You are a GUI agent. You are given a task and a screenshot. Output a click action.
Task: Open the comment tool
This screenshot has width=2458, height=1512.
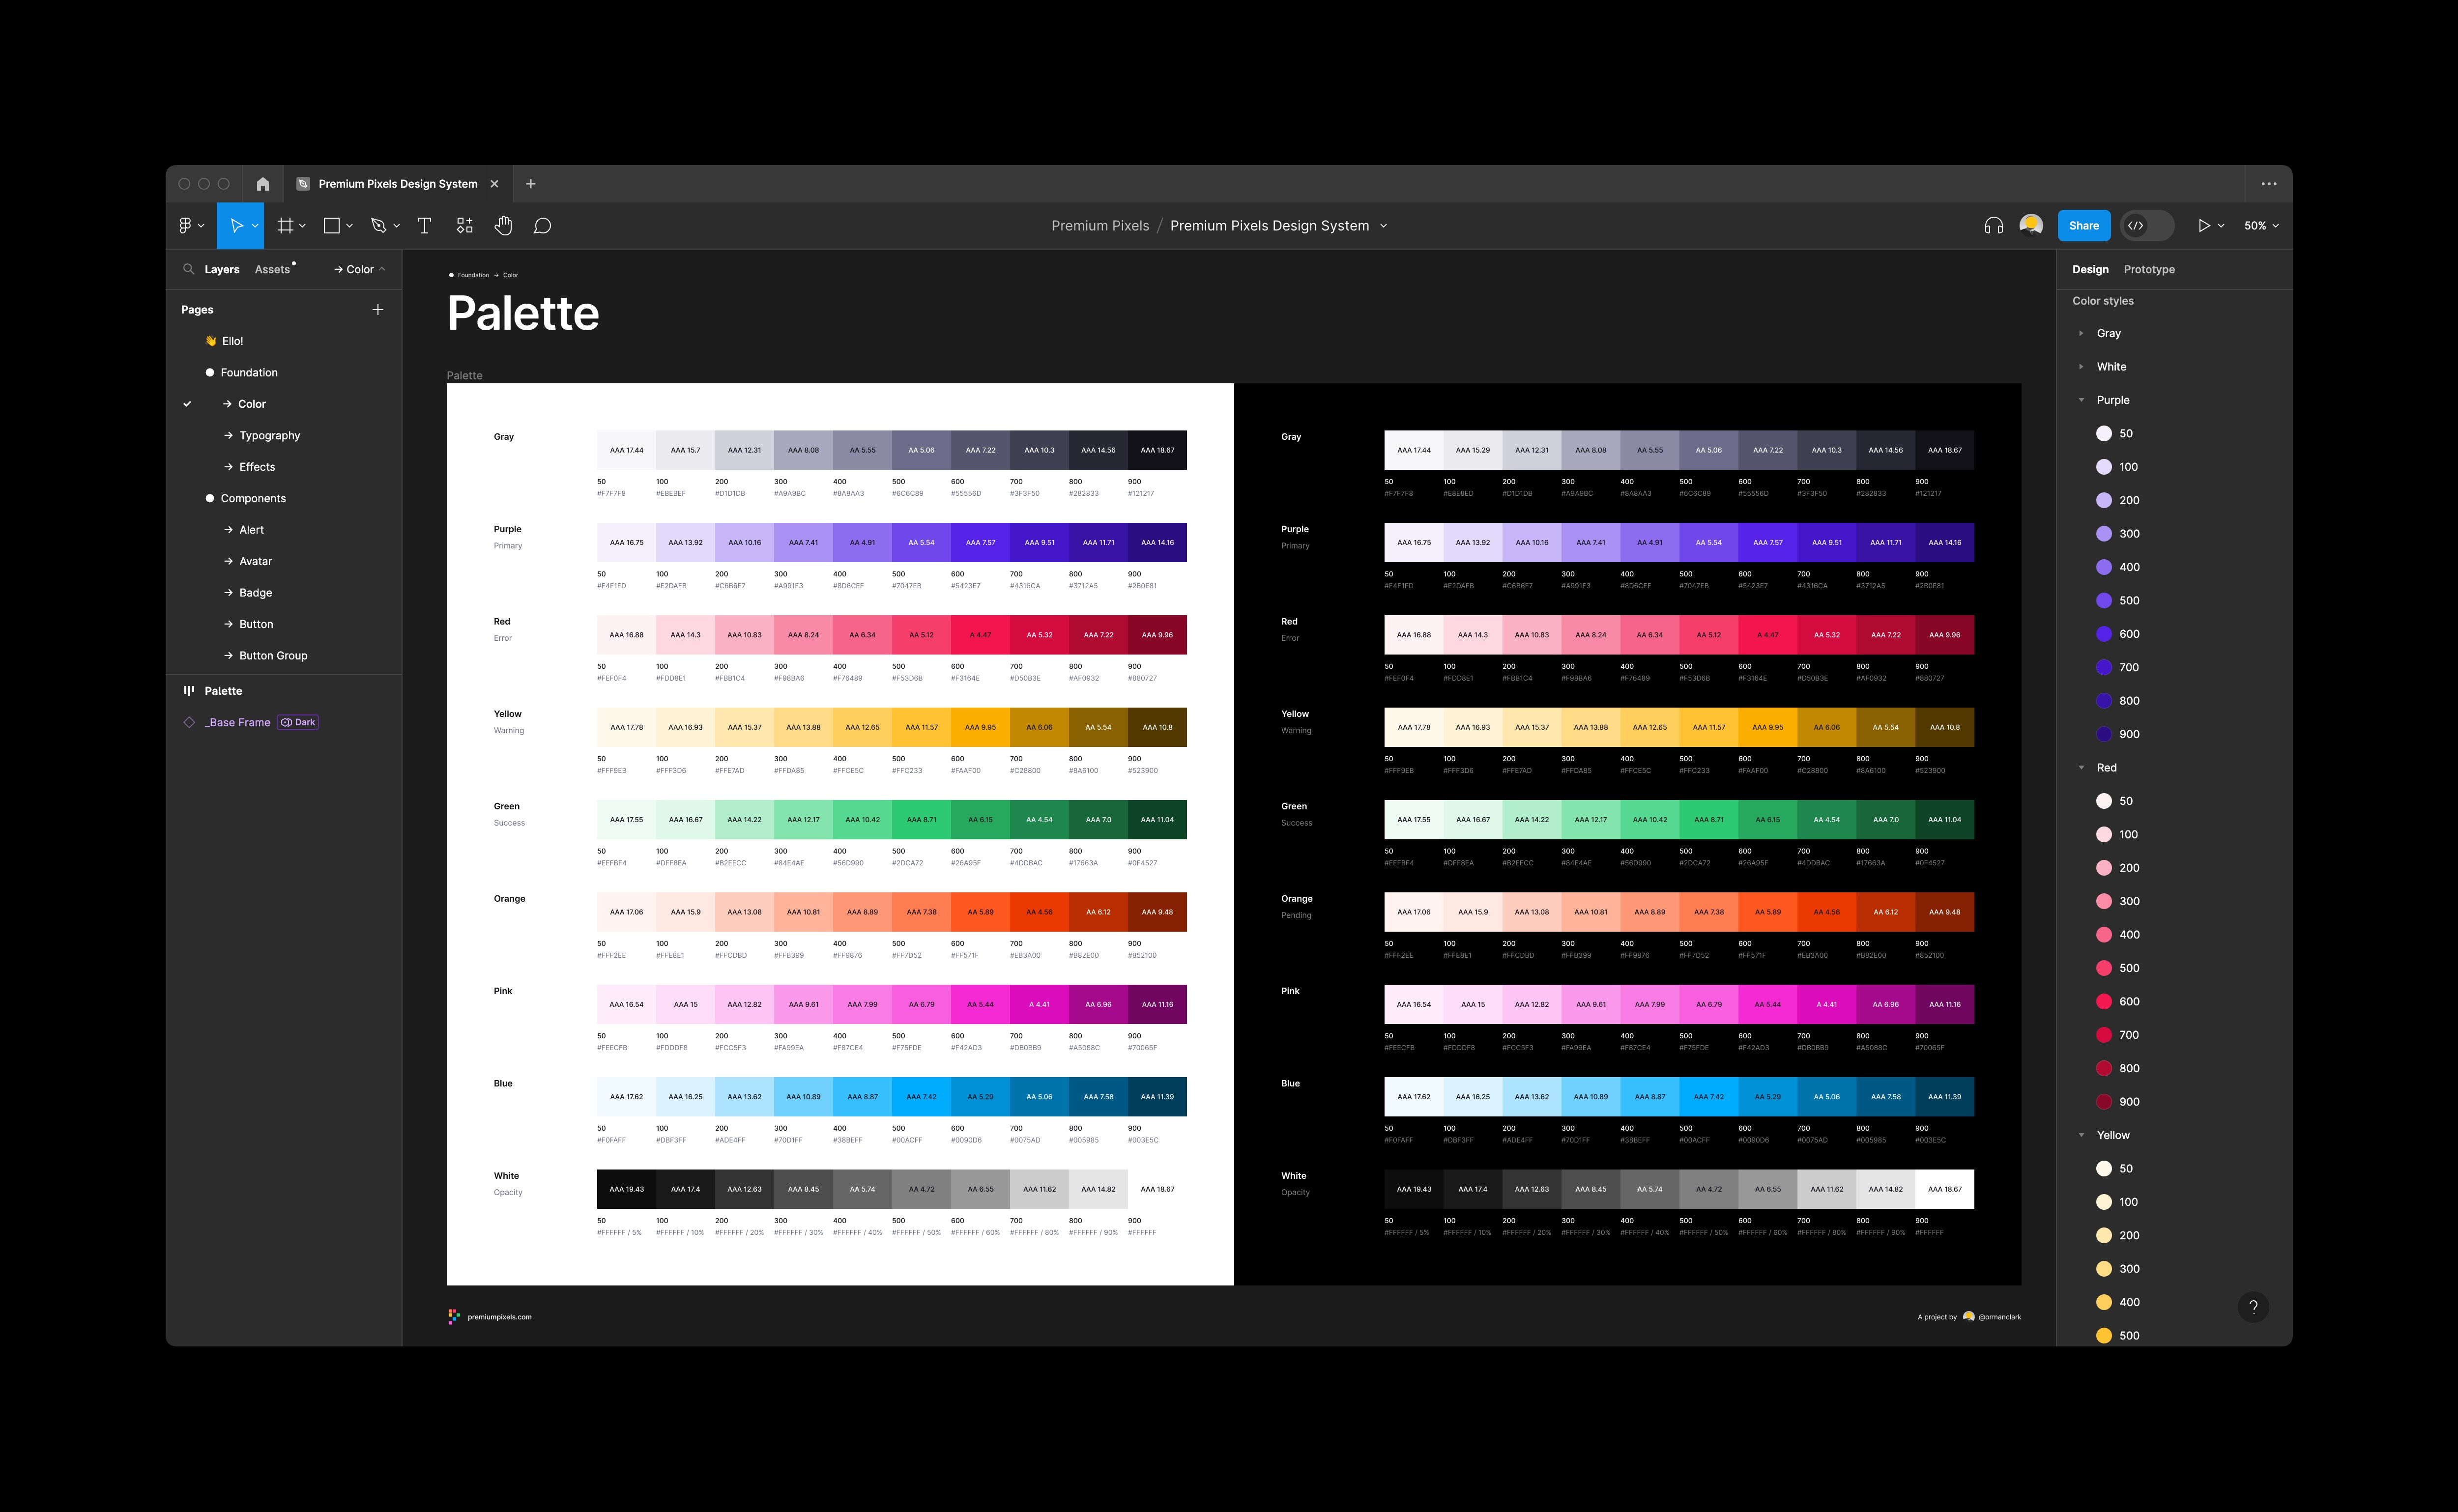[542, 225]
